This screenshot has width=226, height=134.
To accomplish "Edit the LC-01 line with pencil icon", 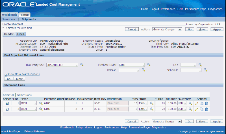I will 196,103.
